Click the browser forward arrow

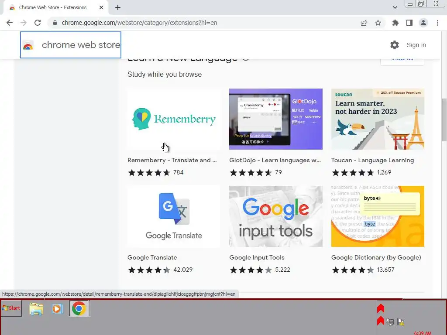coord(24,23)
